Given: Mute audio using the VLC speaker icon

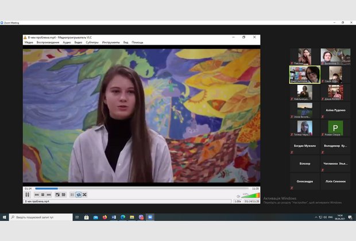Looking at the screenshot, I should (x=239, y=196).
